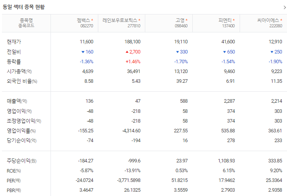Click net income value -194
The height and width of the screenshot is (196, 287).
click(136, 141)
